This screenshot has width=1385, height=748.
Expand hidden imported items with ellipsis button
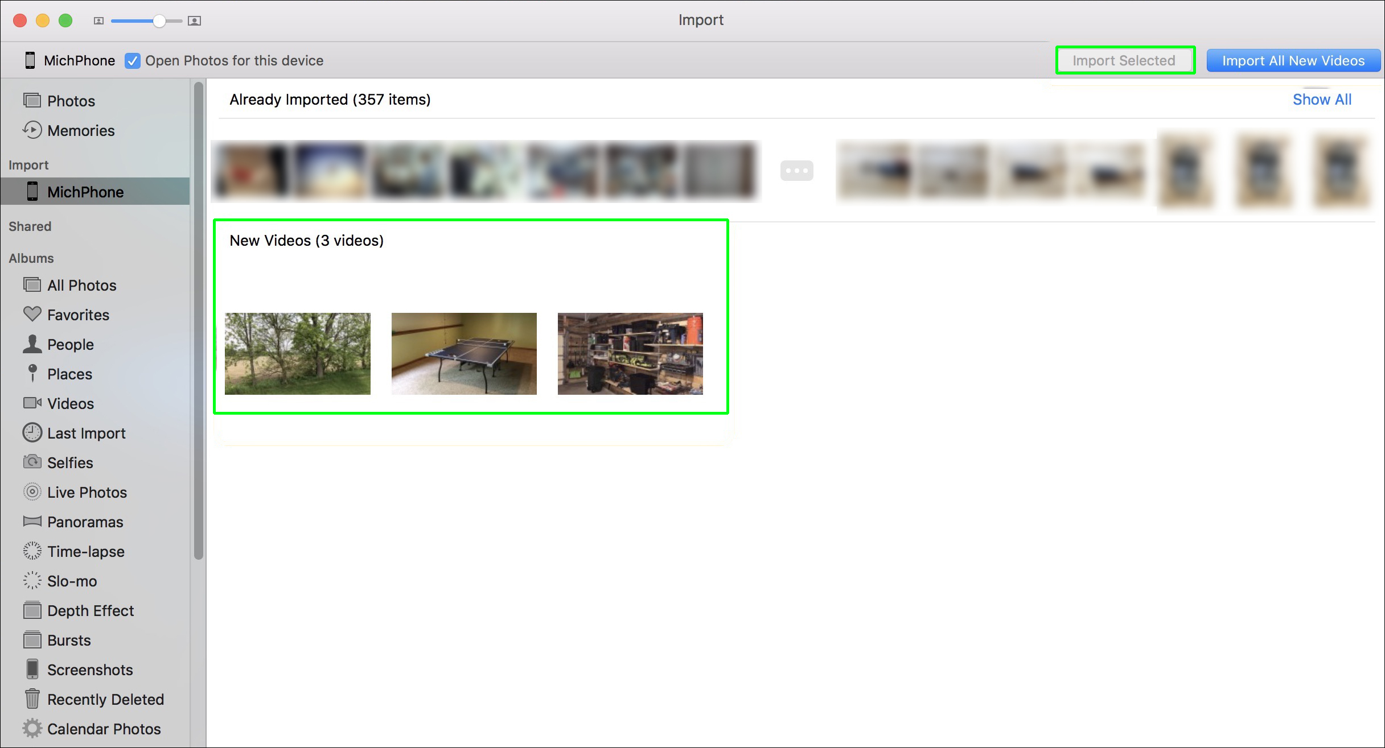(x=796, y=171)
